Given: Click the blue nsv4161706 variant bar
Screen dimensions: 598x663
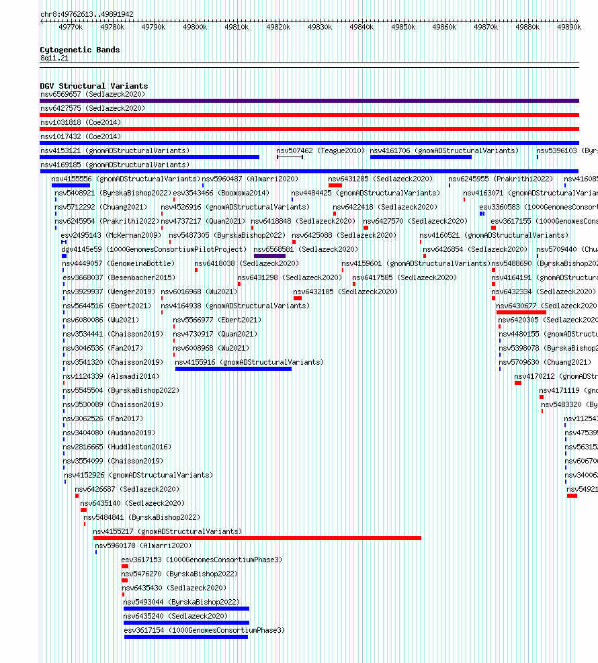Looking at the screenshot, I should coord(421,157).
